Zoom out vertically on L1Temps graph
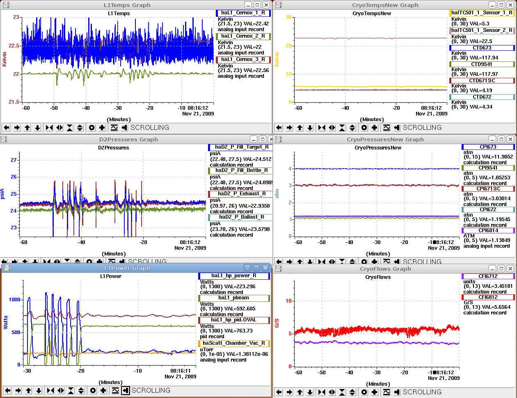The width and height of the screenshot is (517, 398). click(80, 128)
